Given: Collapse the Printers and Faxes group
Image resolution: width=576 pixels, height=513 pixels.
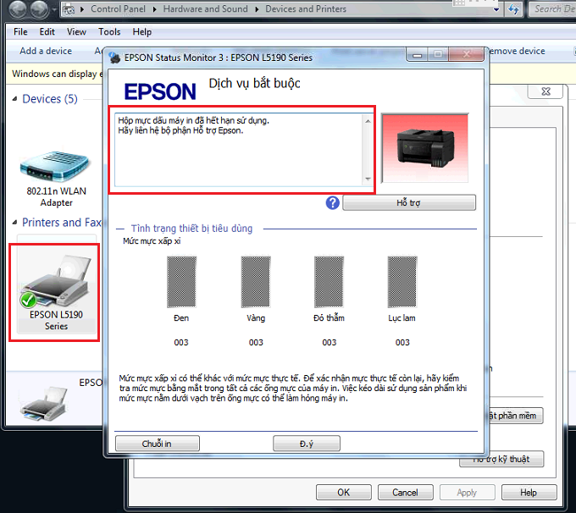Looking at the screenshot, I should [x=15, y=222].
